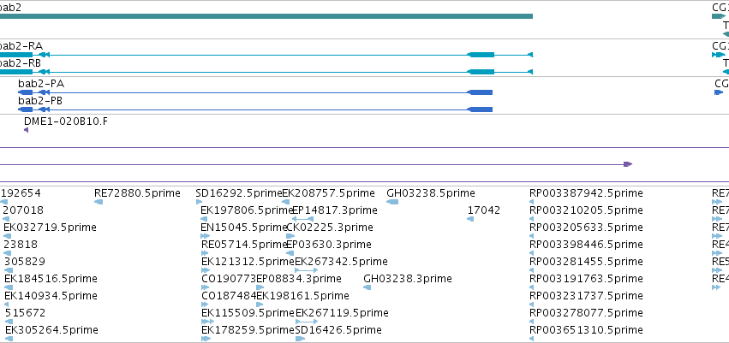This screenshot has width=729, height=343.
Task: Click the SD16426.5prime arrow glyph
Action: pos(300,339)
